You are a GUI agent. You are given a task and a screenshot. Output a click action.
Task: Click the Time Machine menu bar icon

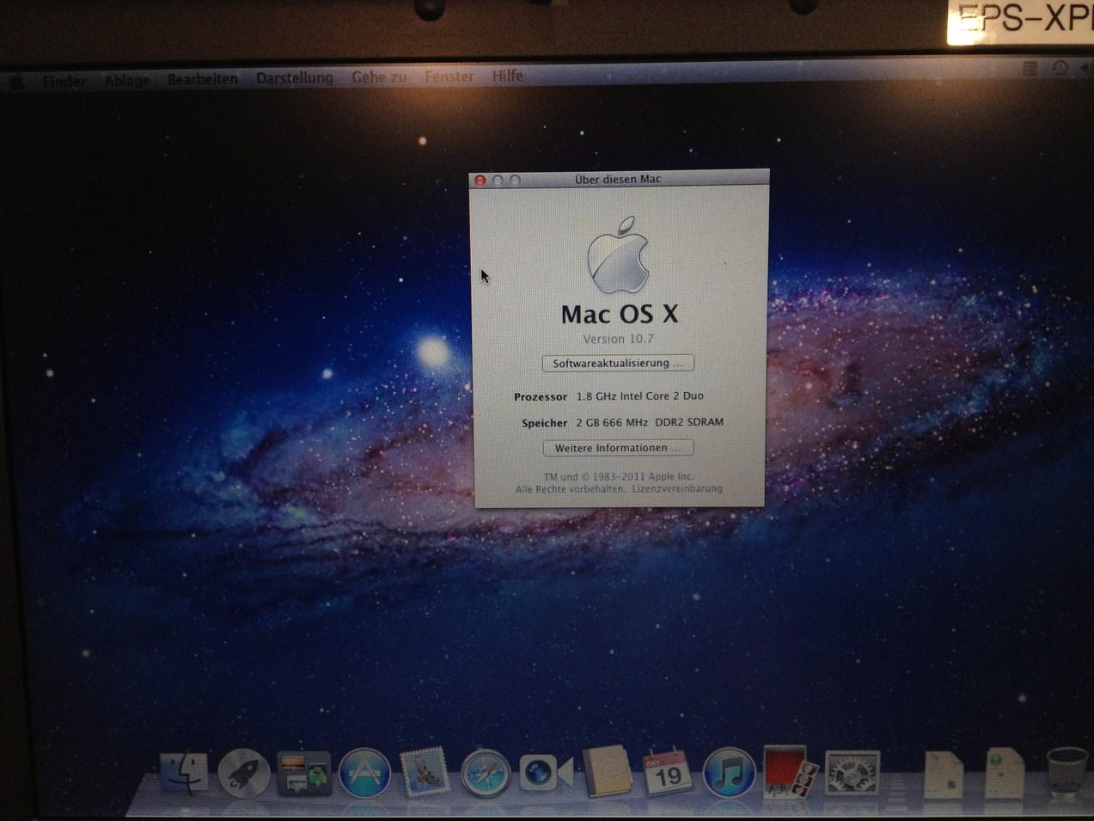(x=1060, y=68)
